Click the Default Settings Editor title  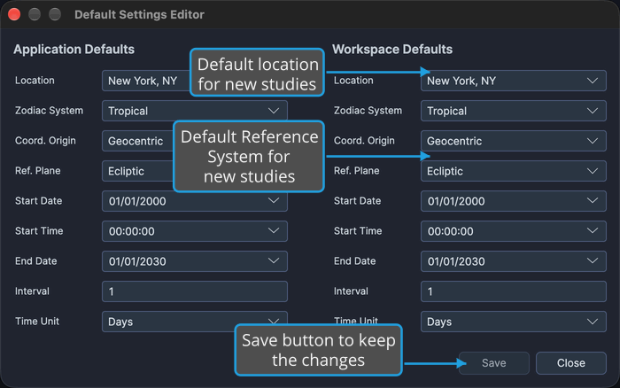point(139,15)
